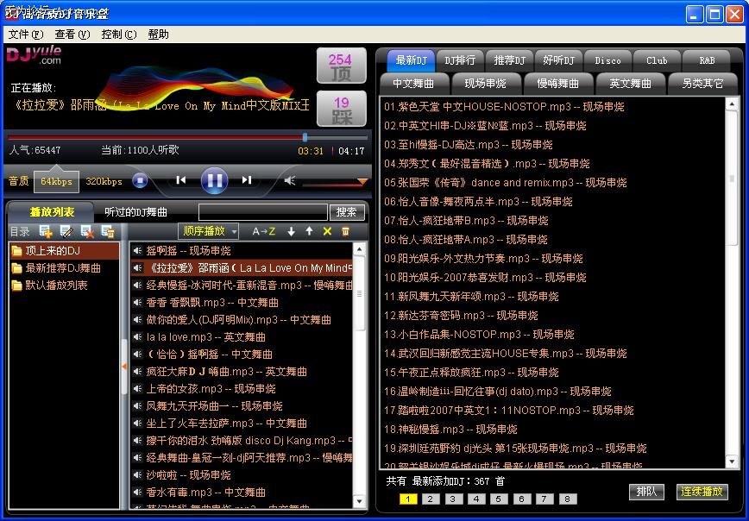The height and width of the screenshot is (521, 749).
Task: Skip to the previous track
Action: click(180, 180)
